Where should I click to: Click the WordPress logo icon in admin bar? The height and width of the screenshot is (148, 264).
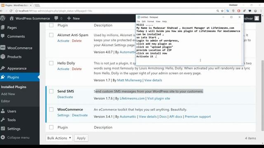click(3, 18)
